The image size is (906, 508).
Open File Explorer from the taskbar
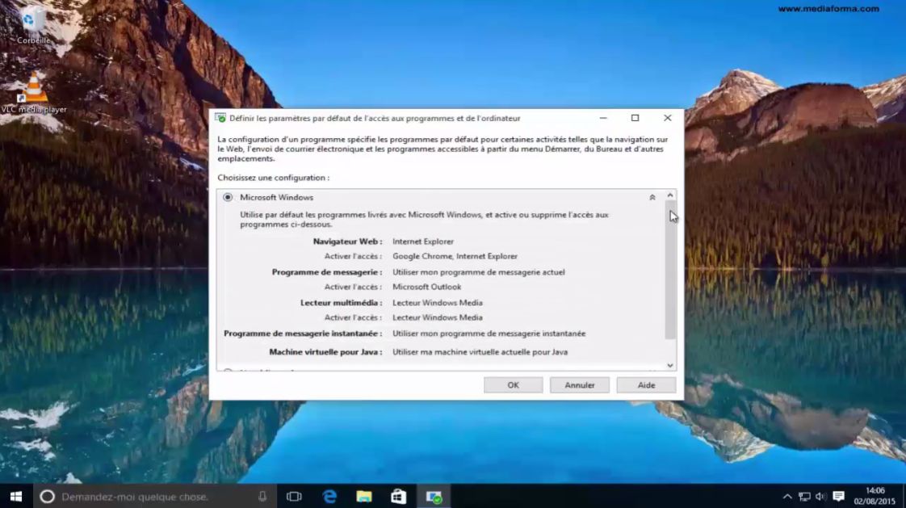click(x=364, y=497)
